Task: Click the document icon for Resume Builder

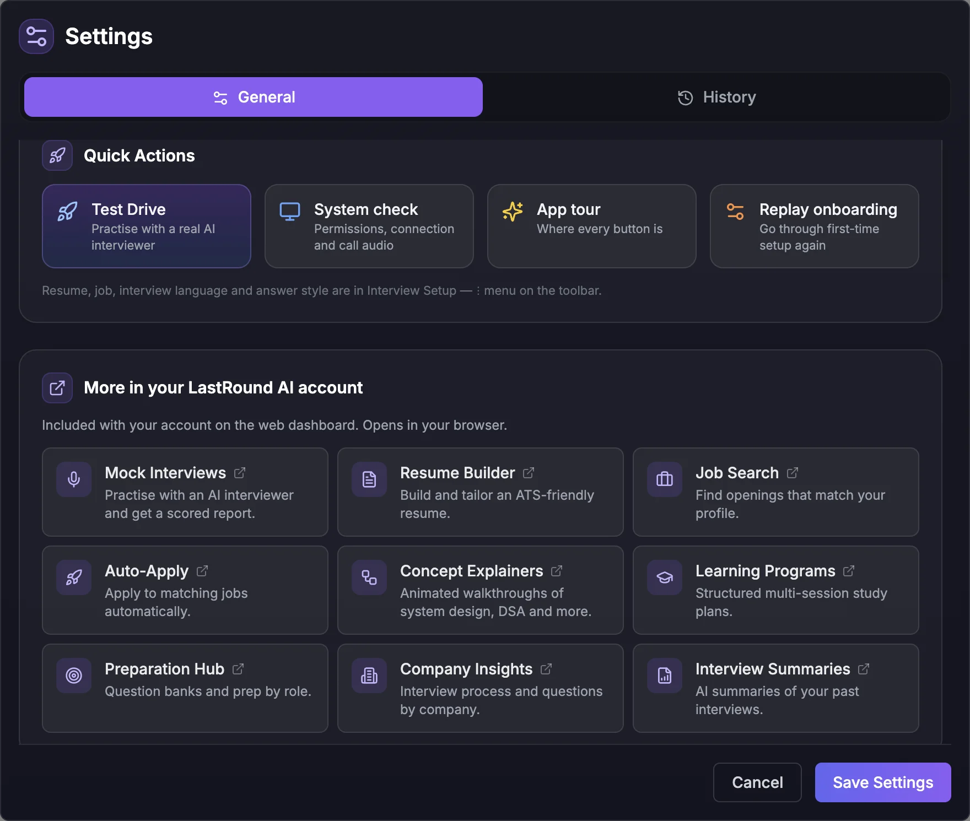Action: click(369, 479)
